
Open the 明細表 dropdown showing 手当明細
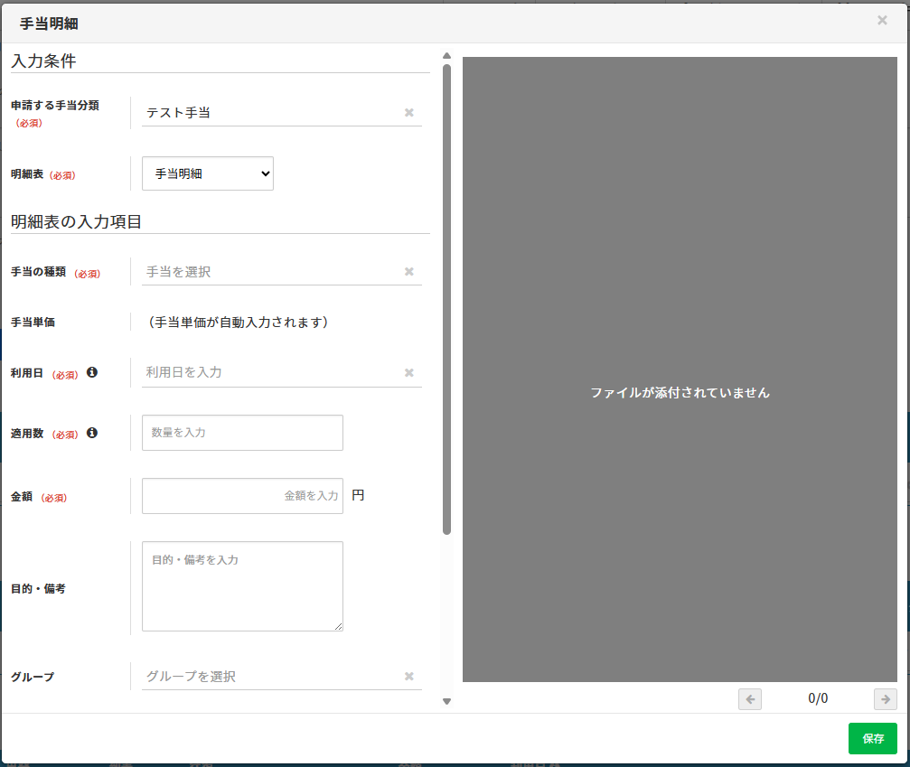coord(207,173)
